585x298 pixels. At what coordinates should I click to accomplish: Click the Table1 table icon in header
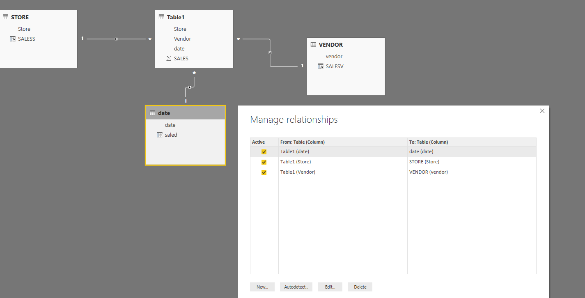pos(162,17)
